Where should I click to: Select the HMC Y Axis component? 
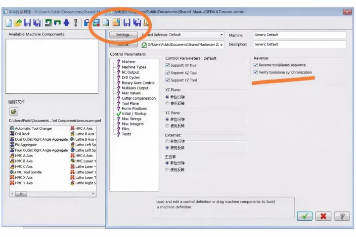pyautogui.click(x=21, y=183)
